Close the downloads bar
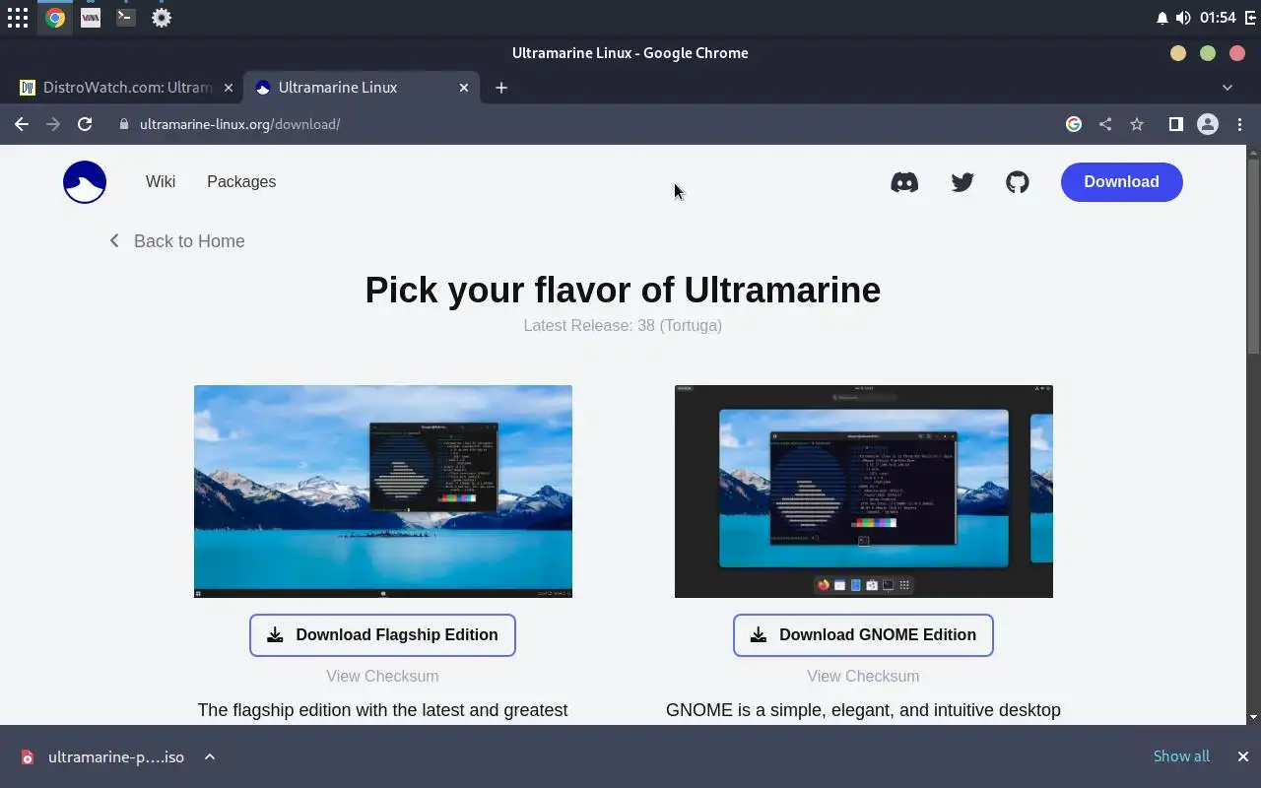Image resolution: width=1261 pixels, height=788 pixels. tap(1243, 756)
